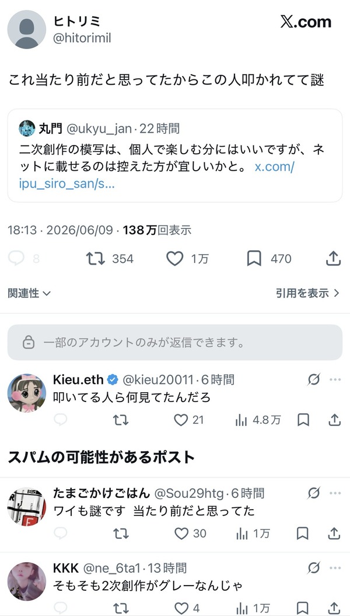350x616 pixels.
Task: Open Kieu.eth's profile avatar
Action: pyautogui.click(x=27, y=393)
